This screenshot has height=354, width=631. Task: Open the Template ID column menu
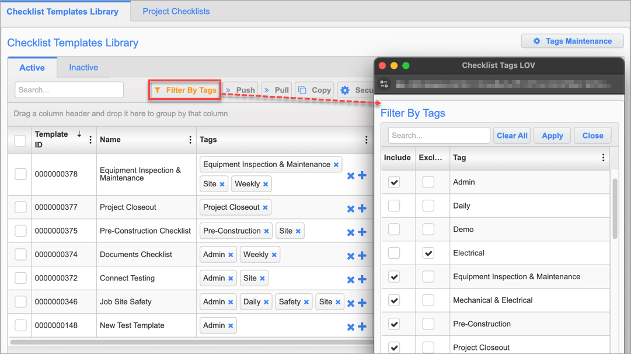tap(90, 140)
